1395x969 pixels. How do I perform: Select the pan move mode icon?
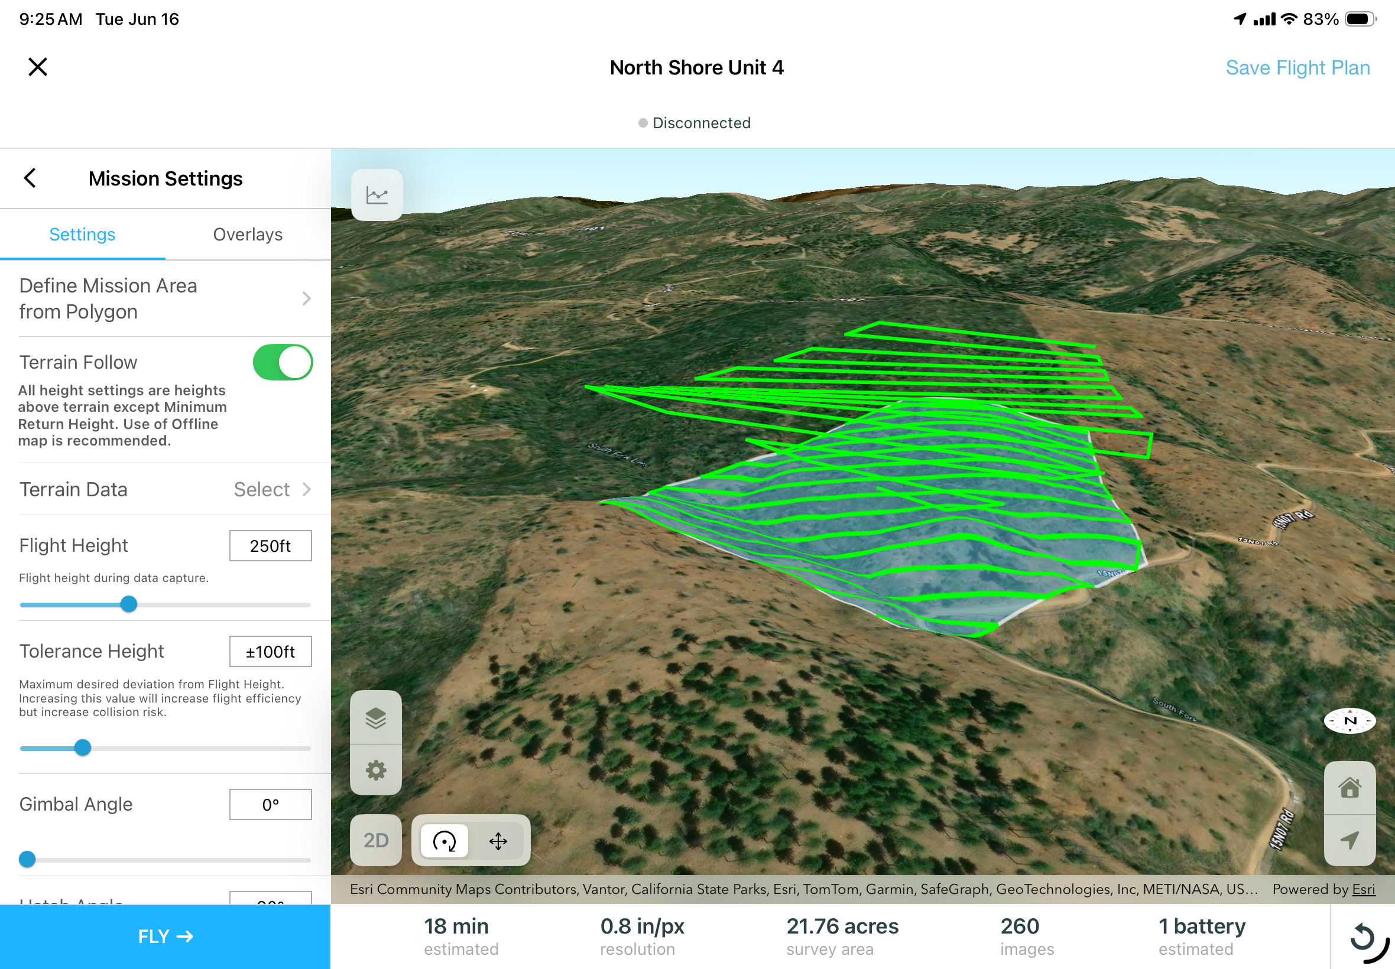[498, 841]
